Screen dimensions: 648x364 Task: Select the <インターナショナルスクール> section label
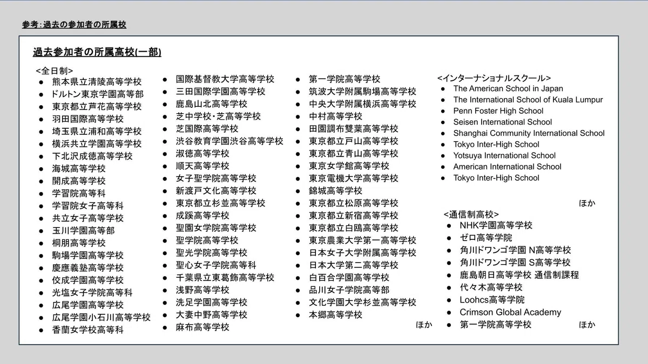coord(494,78)
